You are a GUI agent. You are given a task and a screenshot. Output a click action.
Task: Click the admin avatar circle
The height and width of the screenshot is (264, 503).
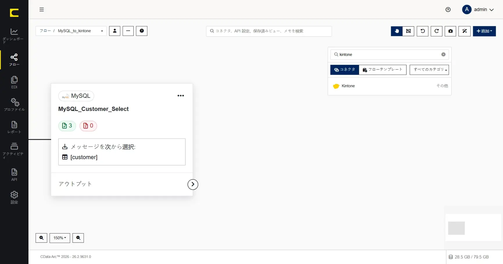click(x=467, y=10)
